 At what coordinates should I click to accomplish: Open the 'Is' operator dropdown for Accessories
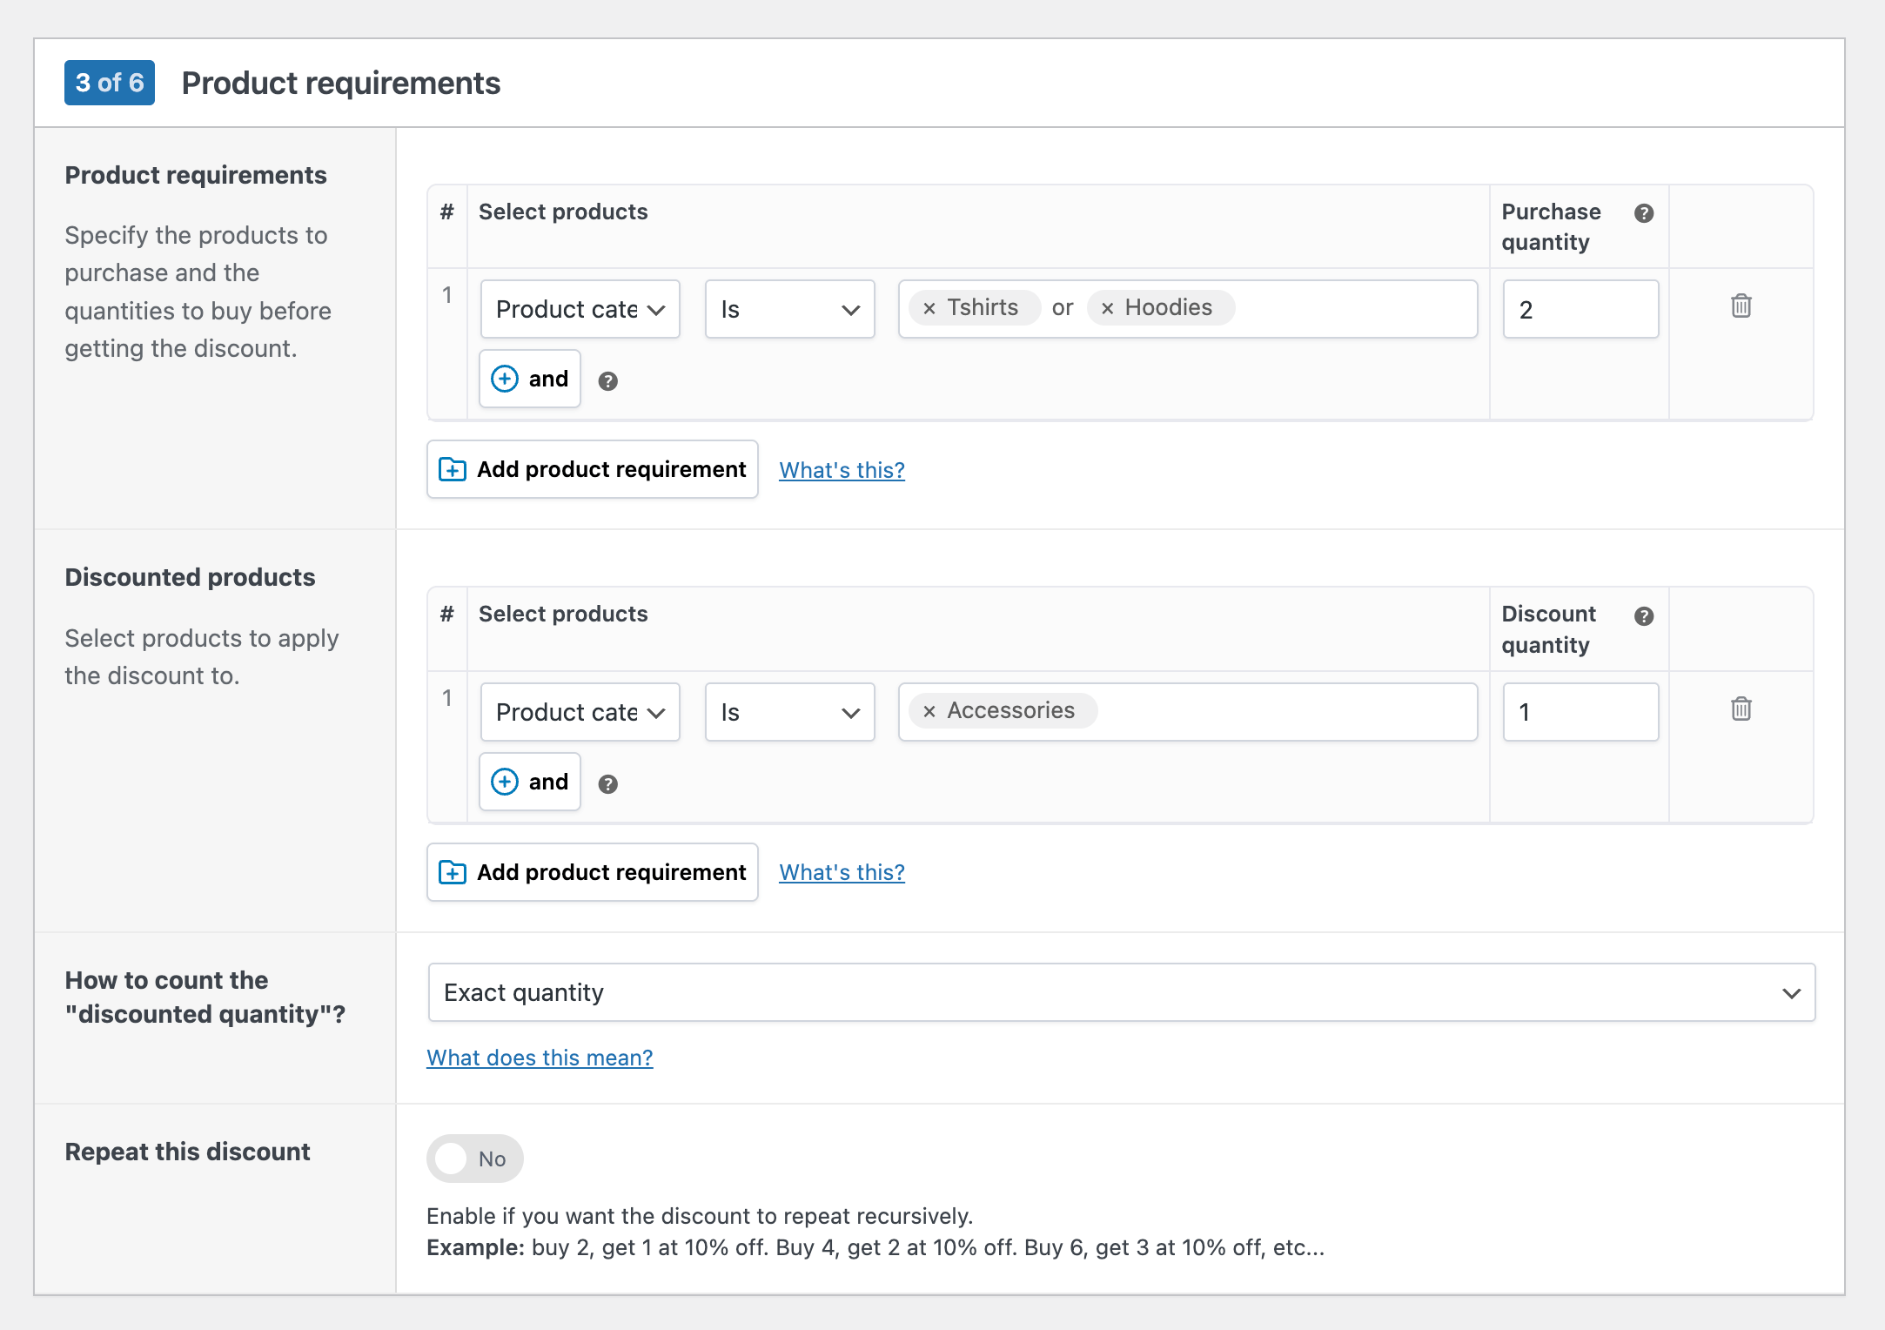pos(789,712)
